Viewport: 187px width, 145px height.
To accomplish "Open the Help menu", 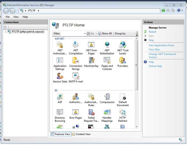I will tap(25, 17).
